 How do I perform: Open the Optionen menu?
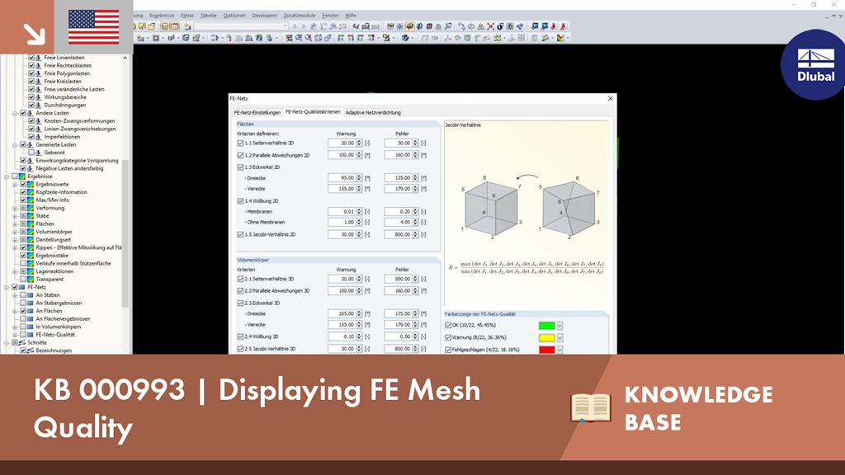pyautogui.click(x=234, y=16)
